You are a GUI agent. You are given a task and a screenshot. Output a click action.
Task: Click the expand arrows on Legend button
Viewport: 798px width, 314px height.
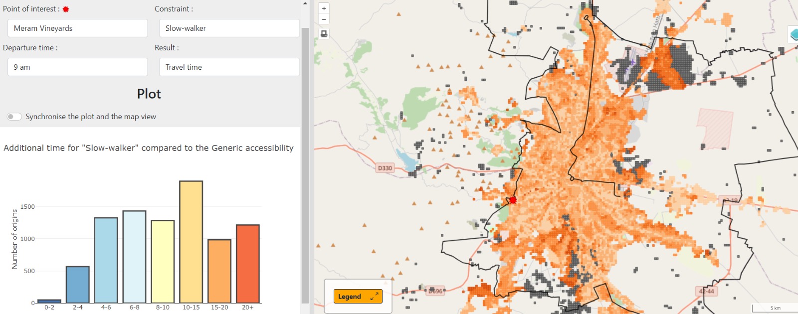click(x=374, y=297)
